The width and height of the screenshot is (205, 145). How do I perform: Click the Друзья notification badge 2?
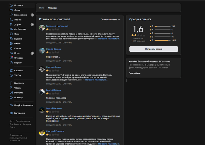point(32,24)
